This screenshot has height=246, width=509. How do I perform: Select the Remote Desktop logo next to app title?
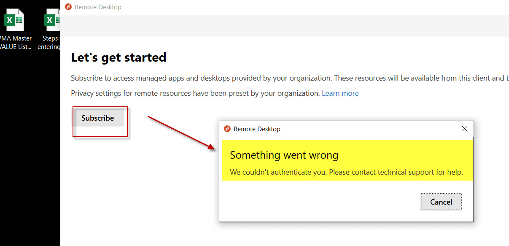[x=69, y=7]
